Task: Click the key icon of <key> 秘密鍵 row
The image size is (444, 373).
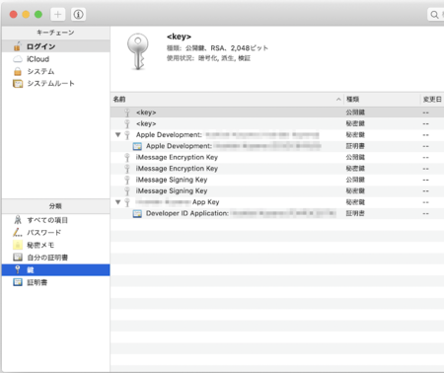Action: [127, 124]
